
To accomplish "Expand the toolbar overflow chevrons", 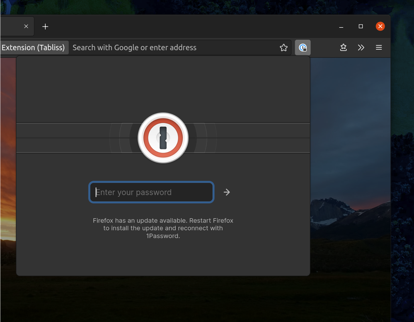I will click(x=361, y=48).
